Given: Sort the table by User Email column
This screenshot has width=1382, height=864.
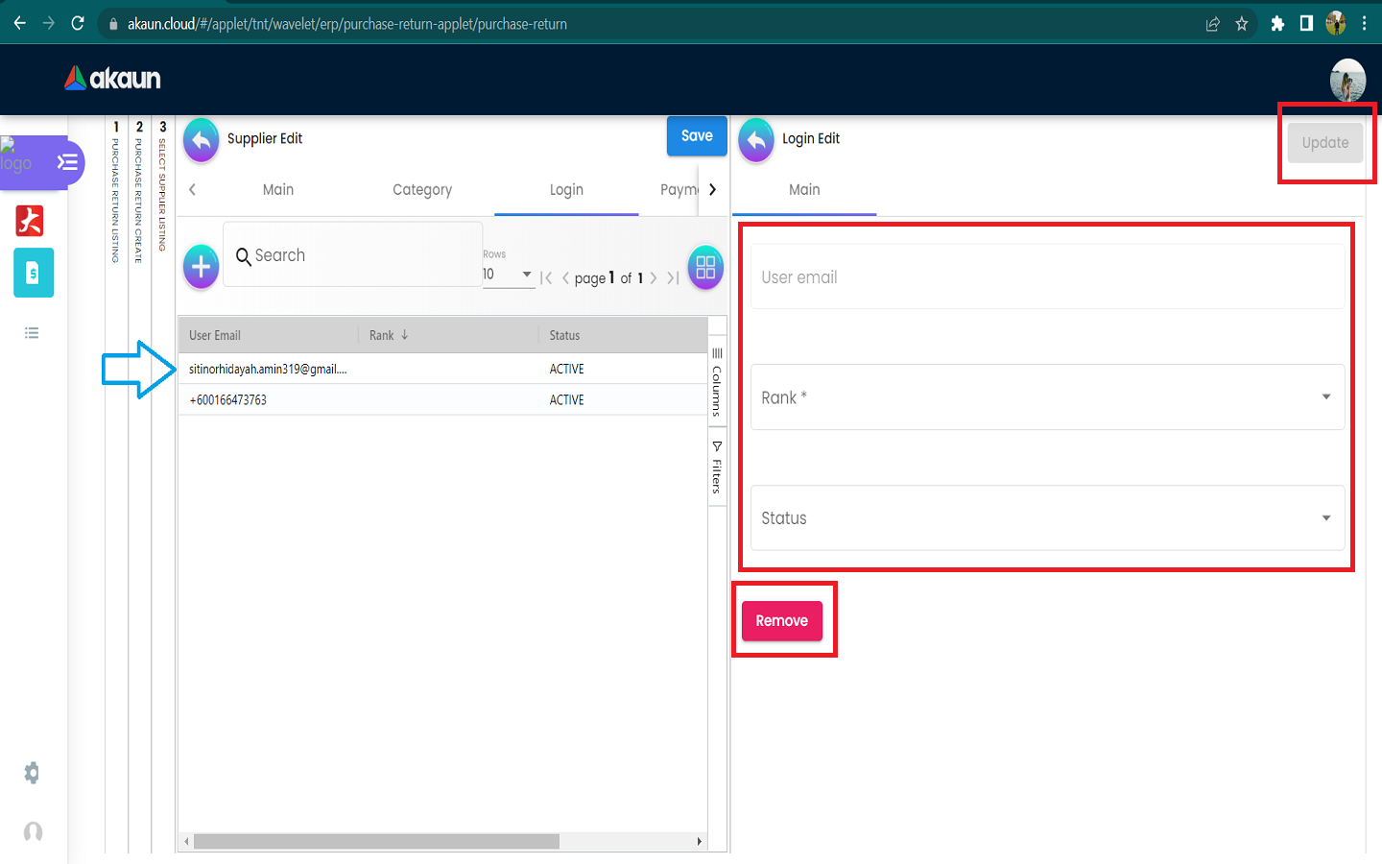Looking at the screenshot, I should coord(215,335).
